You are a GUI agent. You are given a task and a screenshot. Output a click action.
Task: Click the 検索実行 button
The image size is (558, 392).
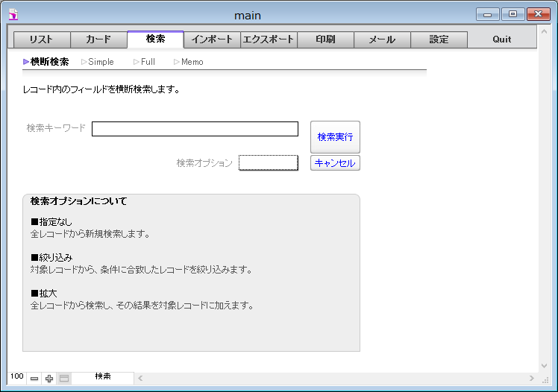[335, 137]
